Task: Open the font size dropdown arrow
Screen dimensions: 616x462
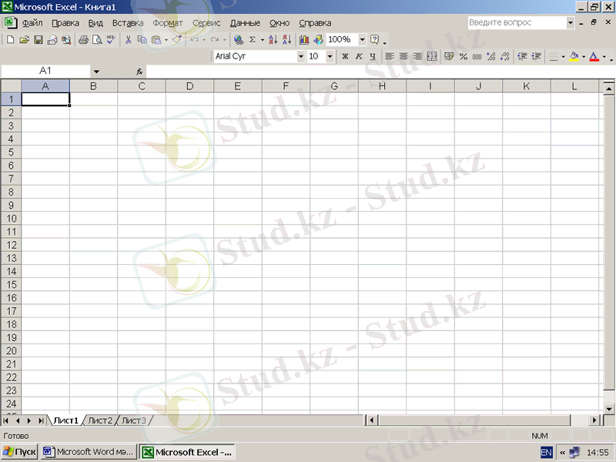Action: point(330,56)
